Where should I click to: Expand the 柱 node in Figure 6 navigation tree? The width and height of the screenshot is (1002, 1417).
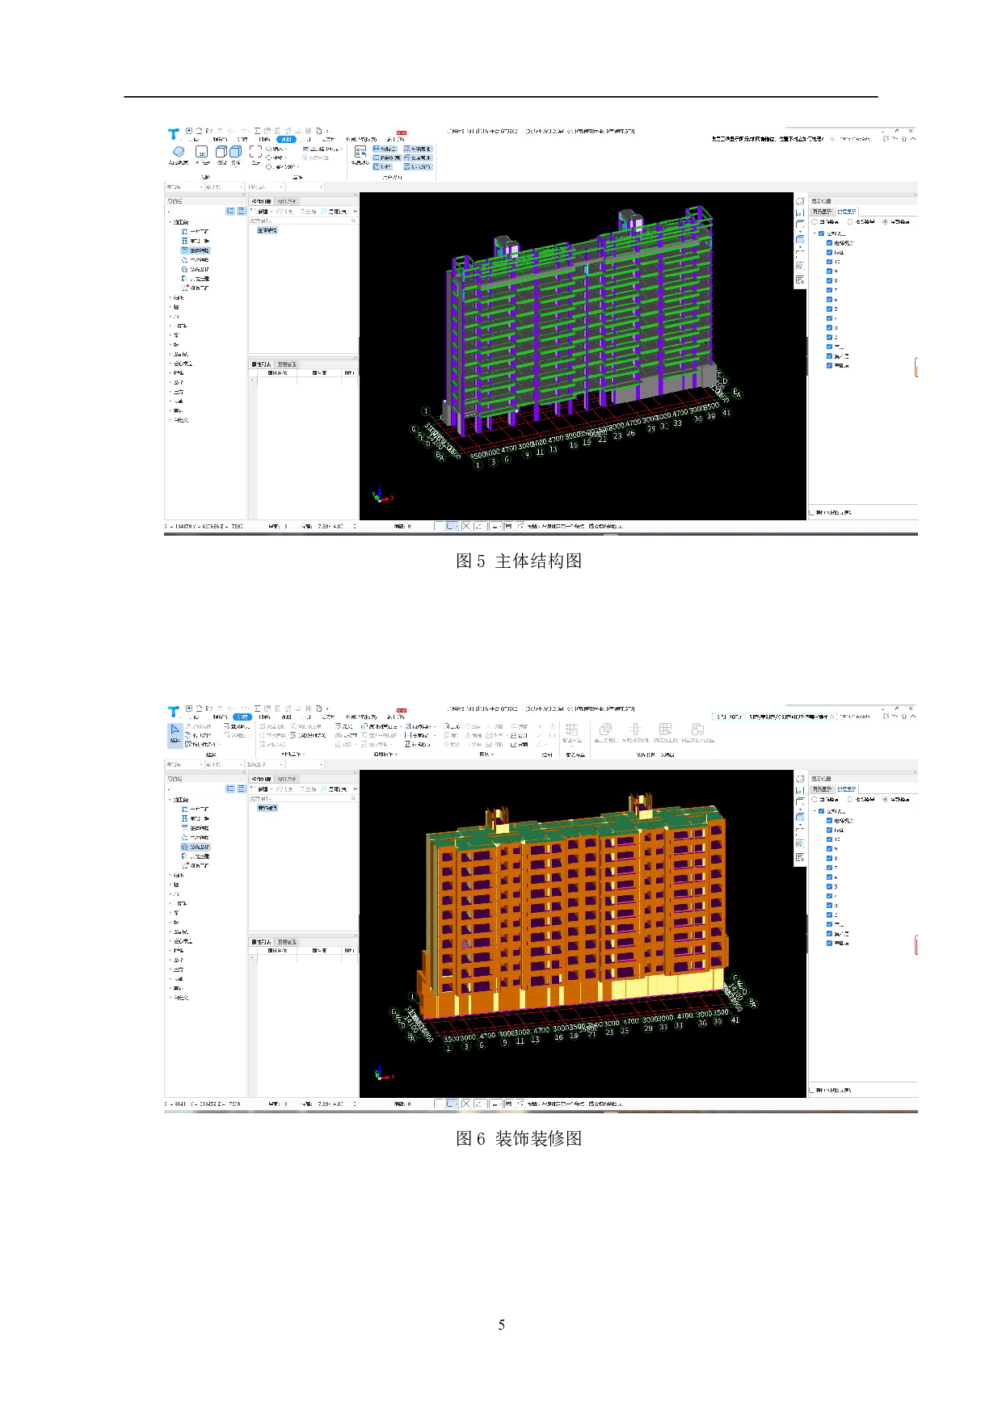[171, 885]
